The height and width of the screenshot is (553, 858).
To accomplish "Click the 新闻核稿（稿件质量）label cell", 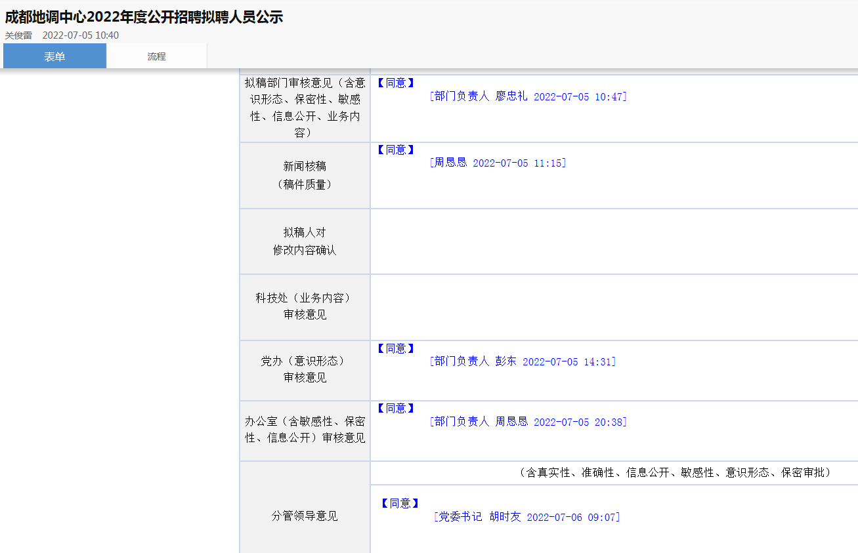I will [x=305, y=175].
